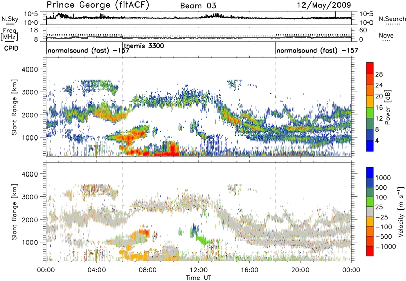Click the "16" label on the power colorbar
This screenshot has width=406, height=281.
[x=379, y=108]
